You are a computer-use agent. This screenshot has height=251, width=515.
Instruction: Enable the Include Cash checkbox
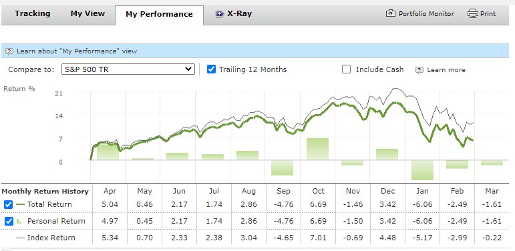coord(346,69)
